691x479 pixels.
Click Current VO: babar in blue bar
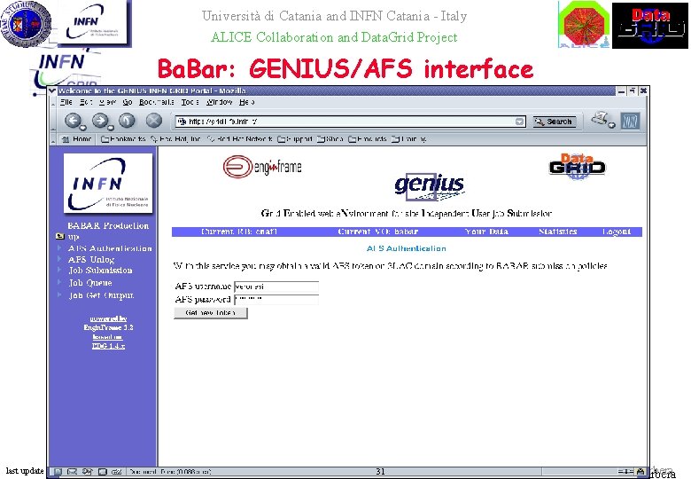coord(377,232)
